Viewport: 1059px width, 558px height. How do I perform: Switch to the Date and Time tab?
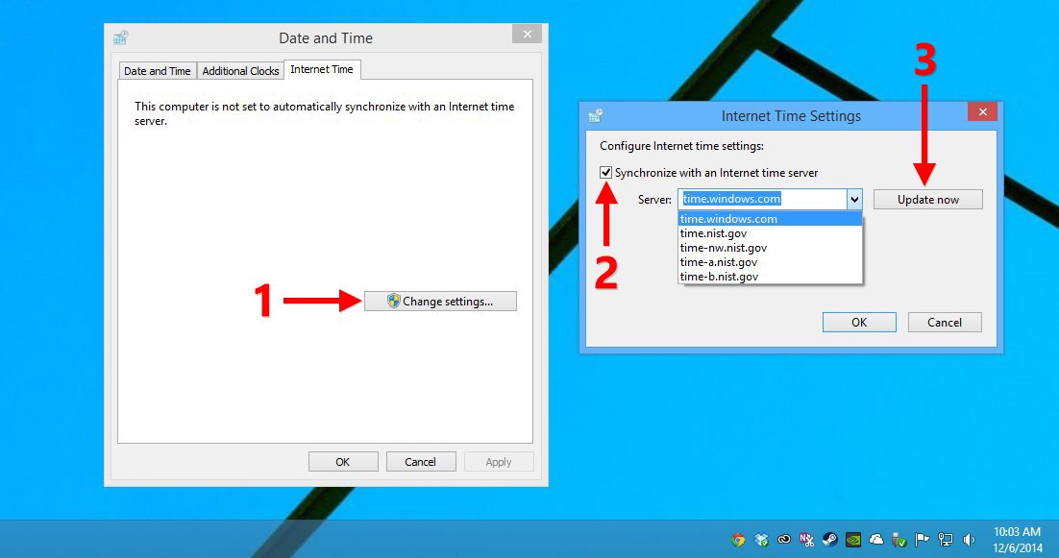click(158, 71)
